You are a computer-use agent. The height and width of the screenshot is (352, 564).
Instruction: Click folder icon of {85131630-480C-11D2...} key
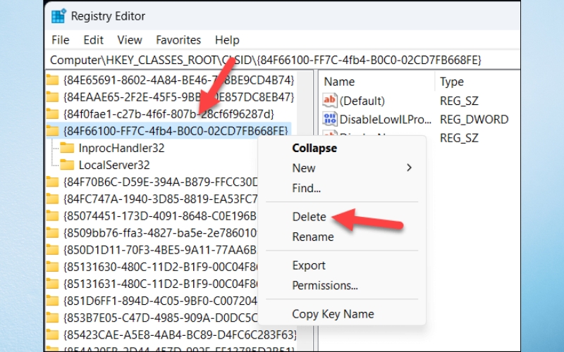52,267
